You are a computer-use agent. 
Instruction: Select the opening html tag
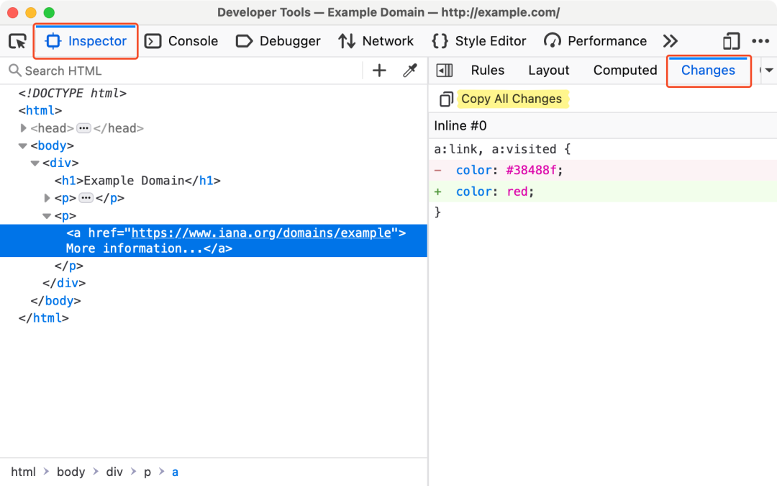point(40,111)
